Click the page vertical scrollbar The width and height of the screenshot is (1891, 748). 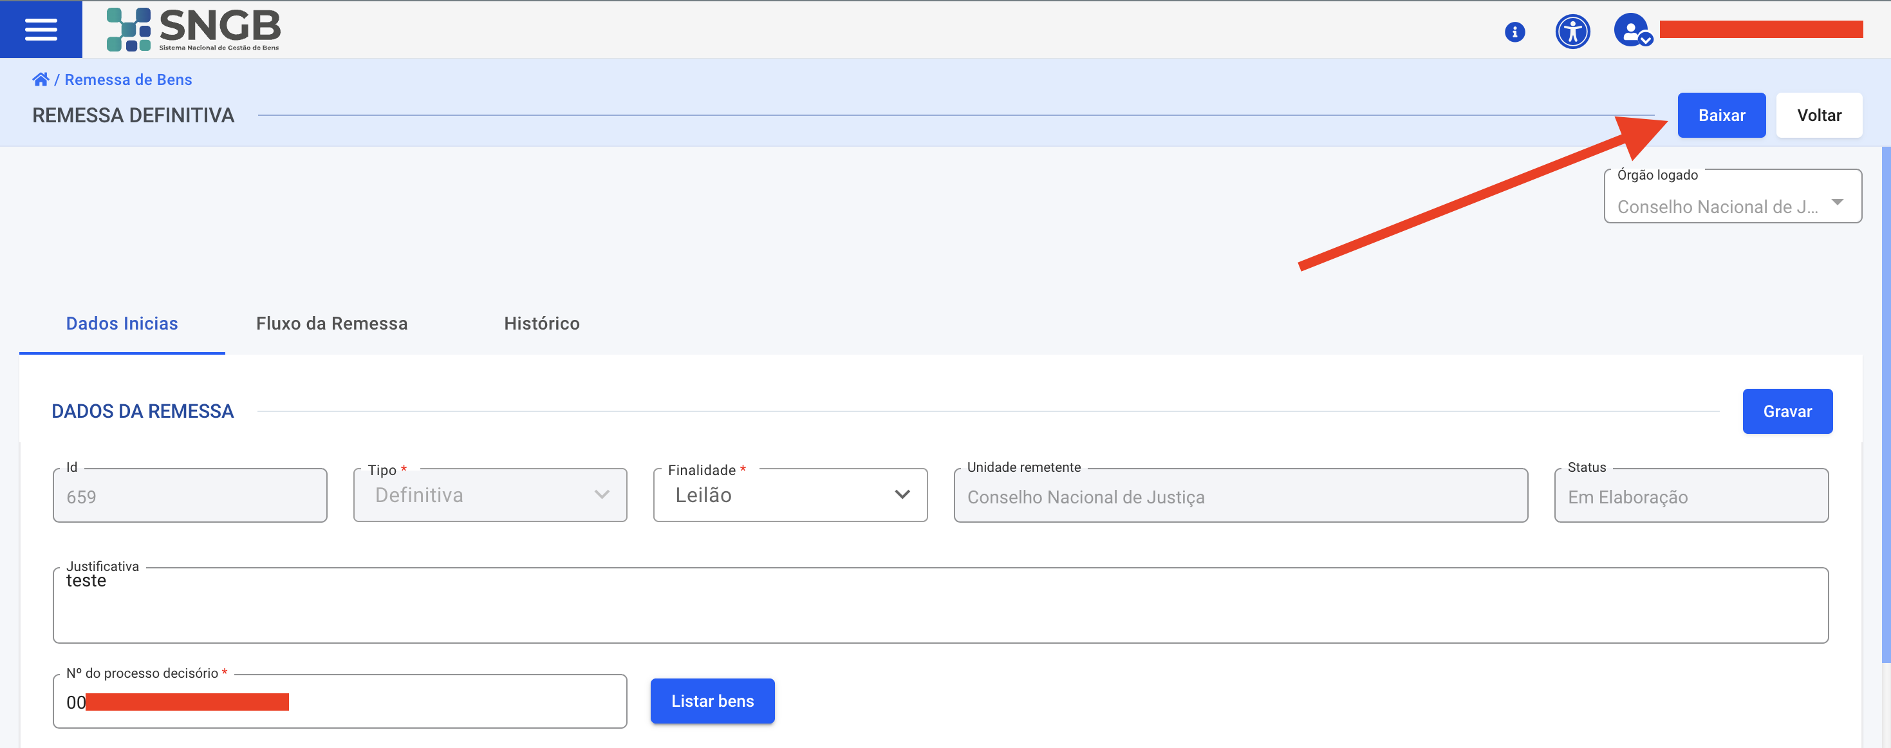tap(1886, 404)
